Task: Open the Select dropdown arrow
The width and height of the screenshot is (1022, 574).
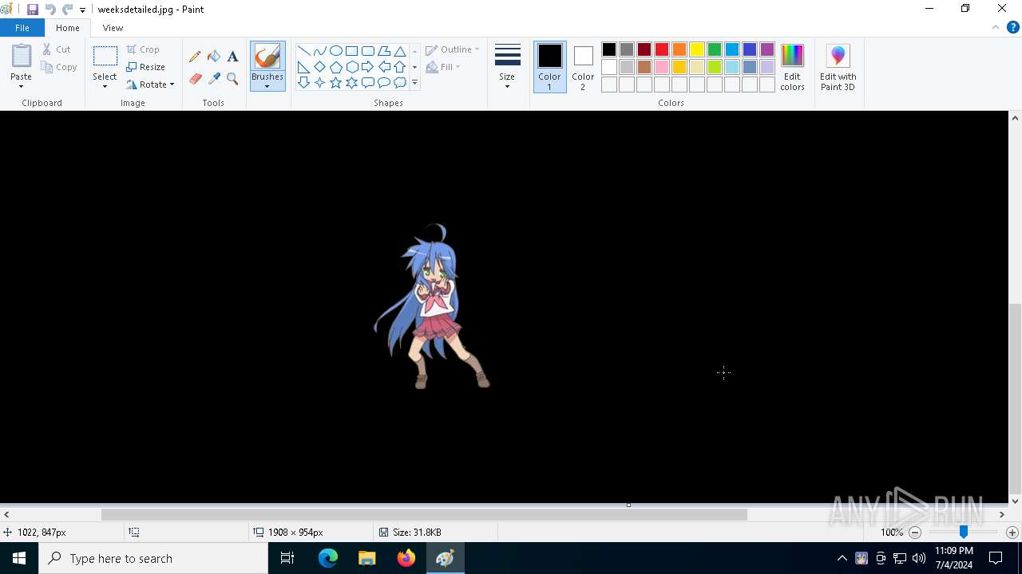Action: 105,86
